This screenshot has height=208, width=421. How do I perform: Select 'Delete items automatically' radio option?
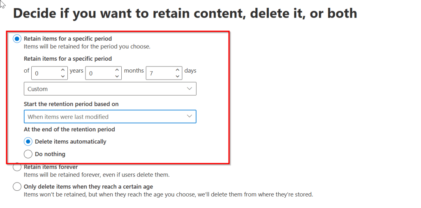28,142
